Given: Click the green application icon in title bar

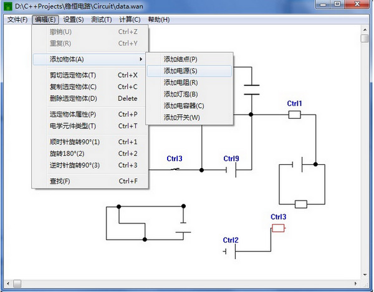Looking at the screenshot, I should [8, 6].
